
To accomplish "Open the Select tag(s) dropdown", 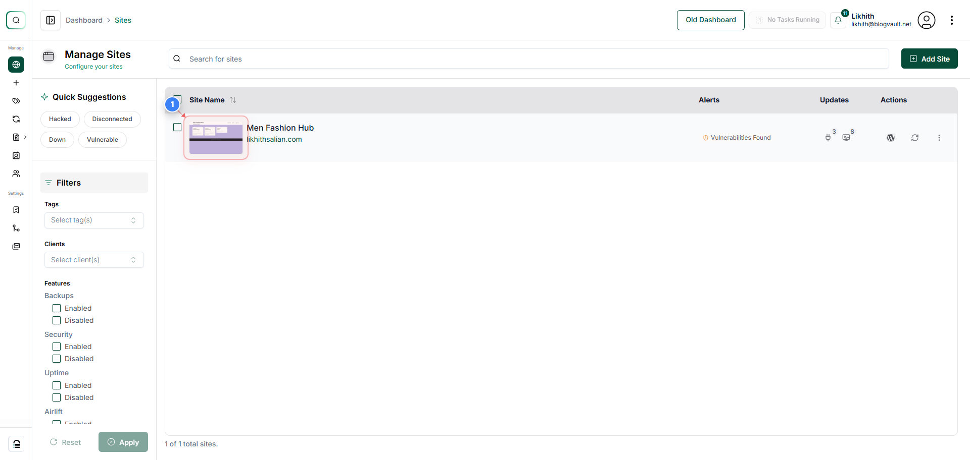I will click(94, 220).
